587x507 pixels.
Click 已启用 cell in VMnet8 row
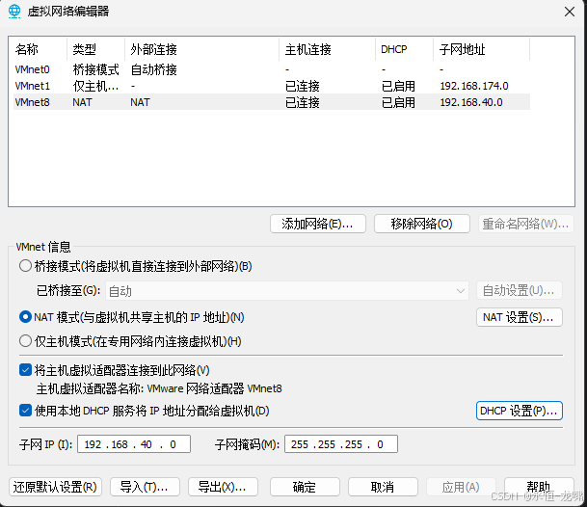point(398,102)
